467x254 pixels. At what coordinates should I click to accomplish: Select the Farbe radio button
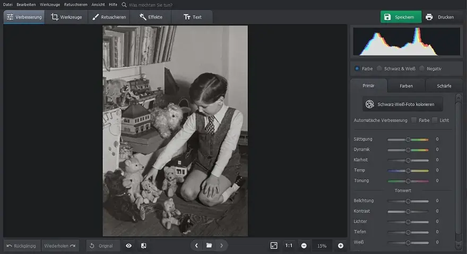pos(357,69)
